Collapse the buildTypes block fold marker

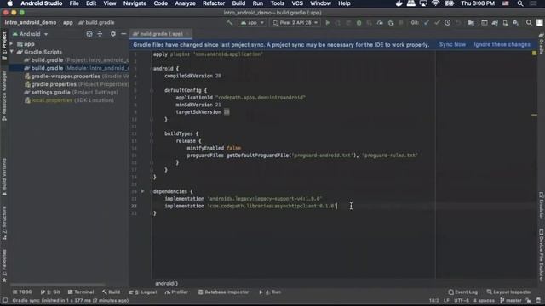pos(152,133)
